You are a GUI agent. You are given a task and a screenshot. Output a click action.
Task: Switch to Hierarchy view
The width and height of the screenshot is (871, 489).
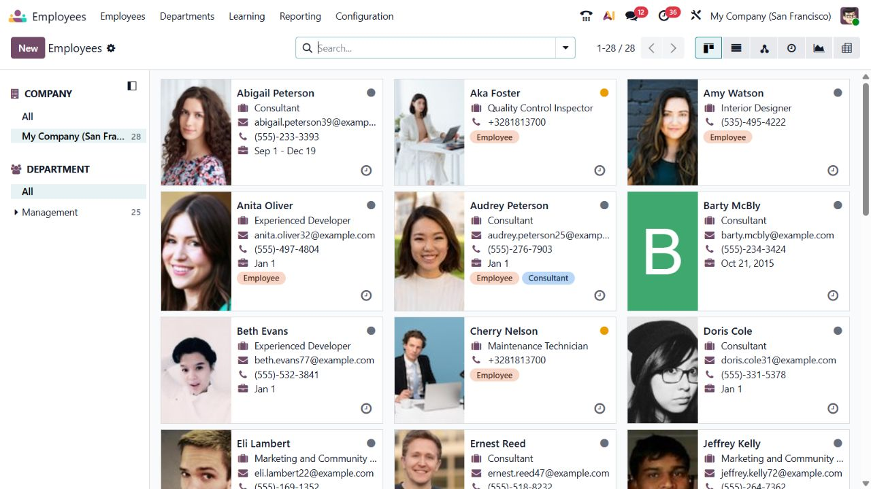(764, 48)
